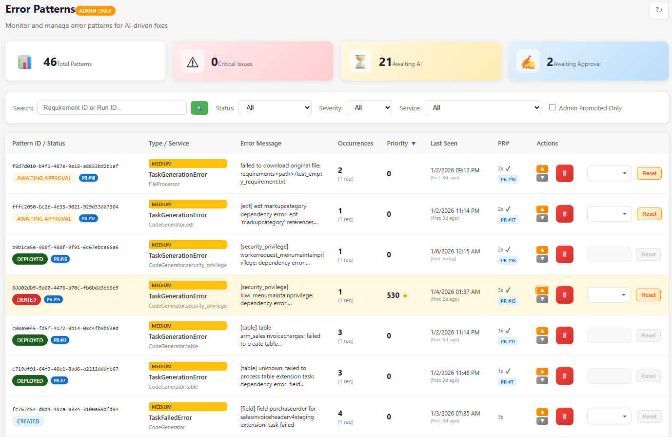Open PR #16 badge beside DEPLOYED status
This screenshot has width=672, height=437.
click(x=60, y=259)
